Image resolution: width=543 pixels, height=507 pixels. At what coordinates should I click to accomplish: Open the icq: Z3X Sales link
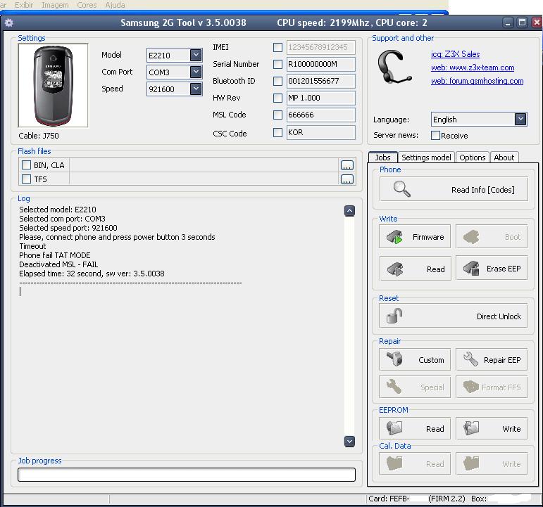tap(455, 54)
